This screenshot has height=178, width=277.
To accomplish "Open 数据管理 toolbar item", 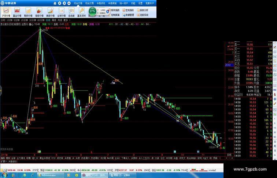I will 129,15.
